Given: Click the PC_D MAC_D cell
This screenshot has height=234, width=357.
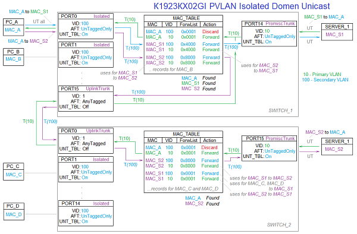Looking at the screenshot, I should (14, 214).
